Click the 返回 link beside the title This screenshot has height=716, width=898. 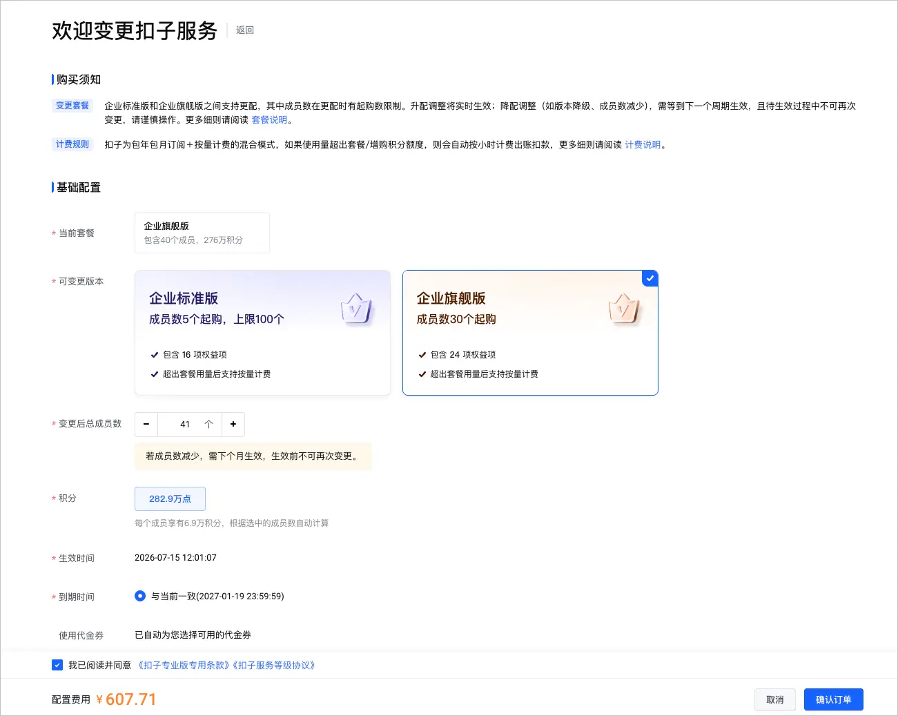(245, 30)
